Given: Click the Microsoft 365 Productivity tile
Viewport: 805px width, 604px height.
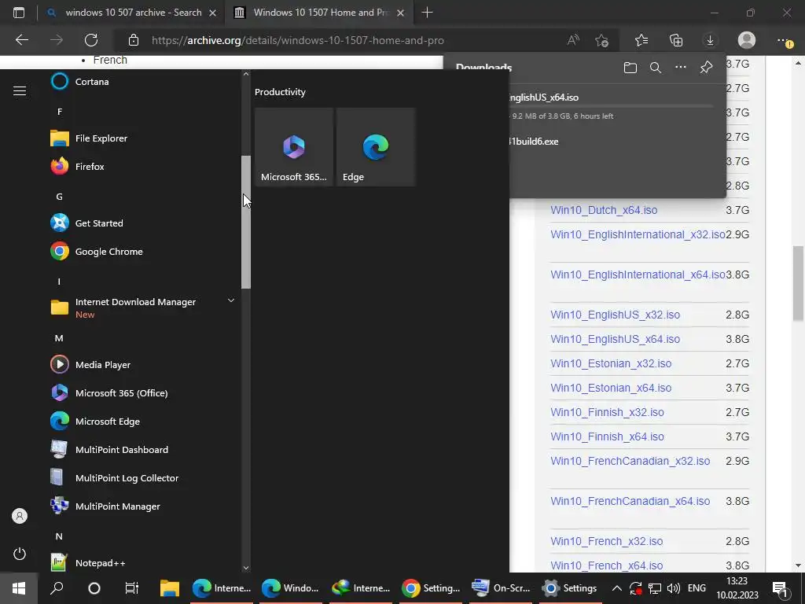Looking at the screenshot, I should click(294, 147).
